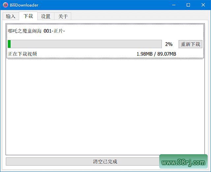Click the 1.98MB / 89.07MB size text
The width and height of the screenshot is (211, 172).
[156, 54]
